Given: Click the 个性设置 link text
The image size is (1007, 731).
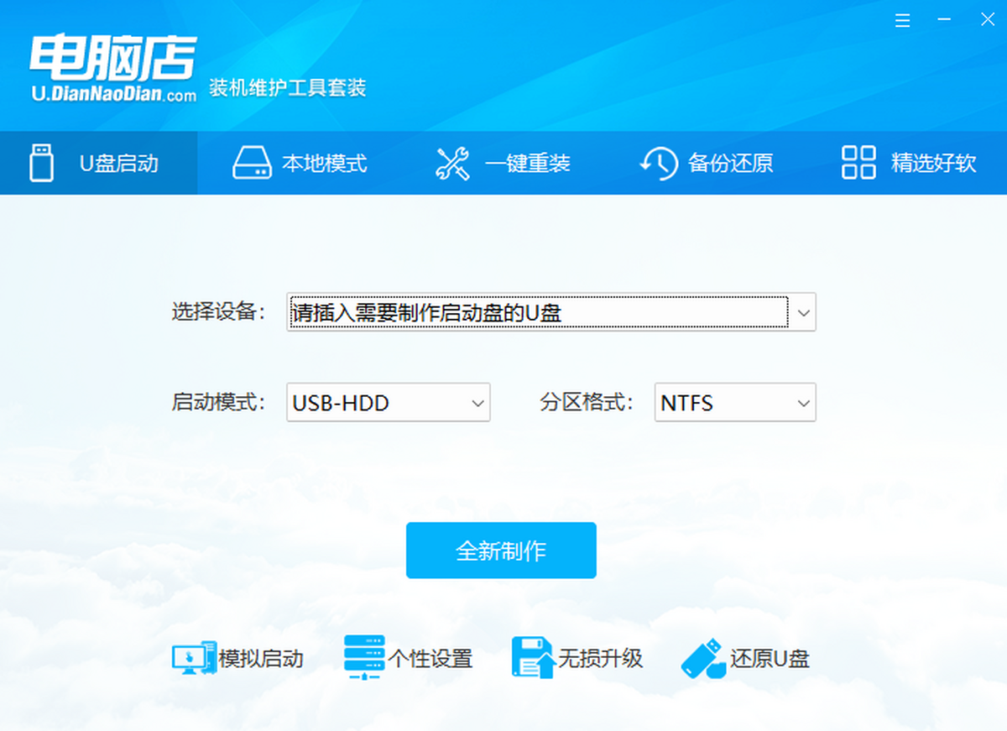Looking at the screenshot, I should (x=430, y=659).
